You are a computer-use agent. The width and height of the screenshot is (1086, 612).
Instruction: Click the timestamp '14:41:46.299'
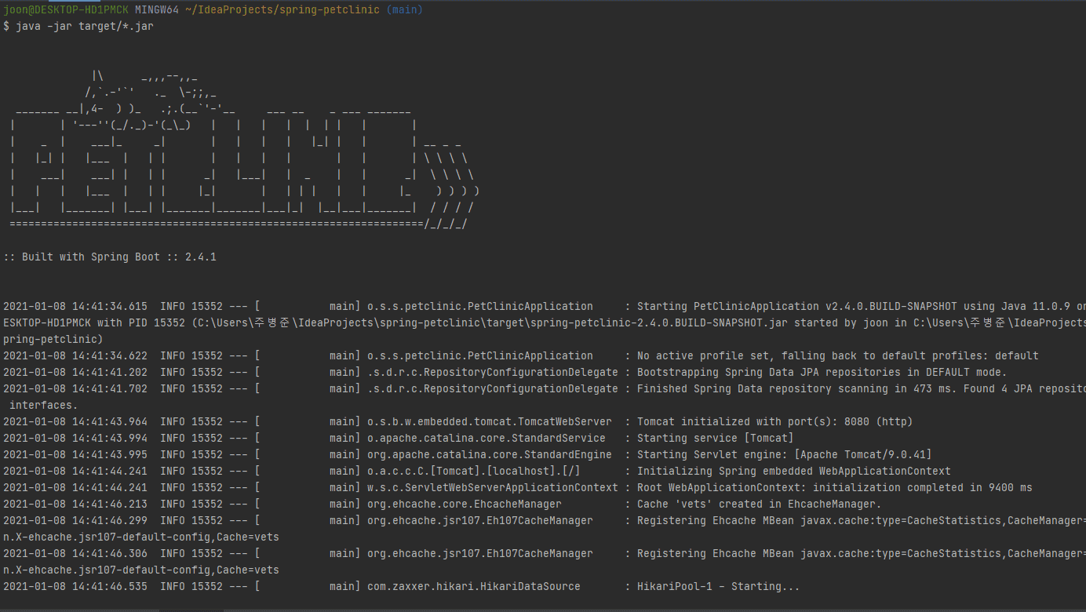click(110, 521)
